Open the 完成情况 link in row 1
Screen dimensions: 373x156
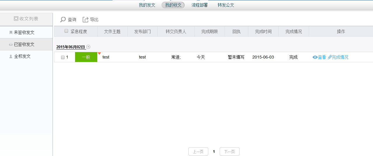pyautogui.click(x=340, y=57)
